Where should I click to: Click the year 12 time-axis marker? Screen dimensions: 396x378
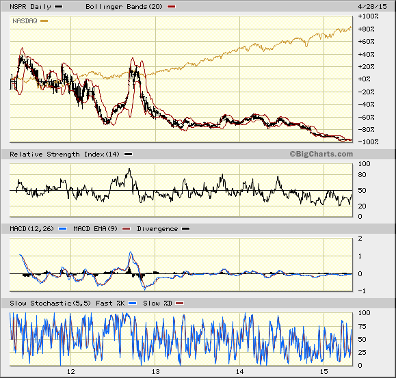point(71,371)
